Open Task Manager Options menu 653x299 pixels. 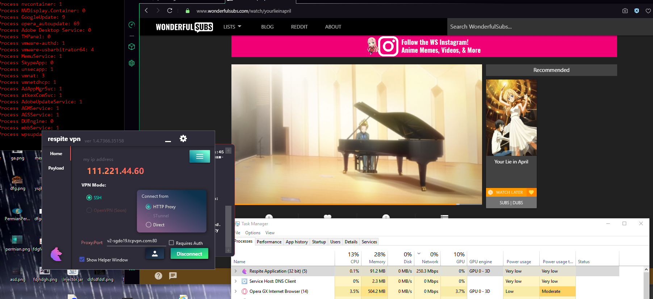click(x=253, y=233)
